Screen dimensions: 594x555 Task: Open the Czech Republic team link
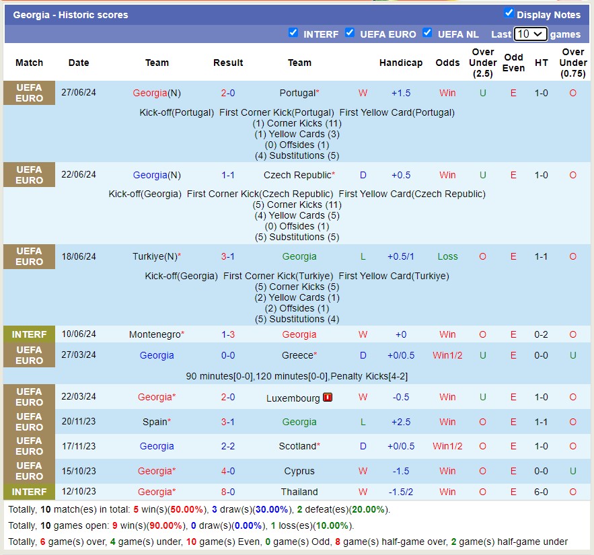point(298,175)
